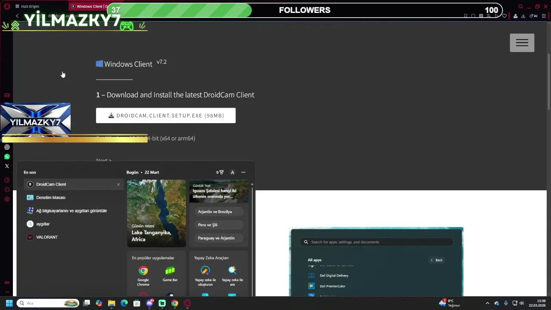Screen dimensions: 551x310
Task: Open Copilot from the taskbar
Action: (x=99, y=303)
